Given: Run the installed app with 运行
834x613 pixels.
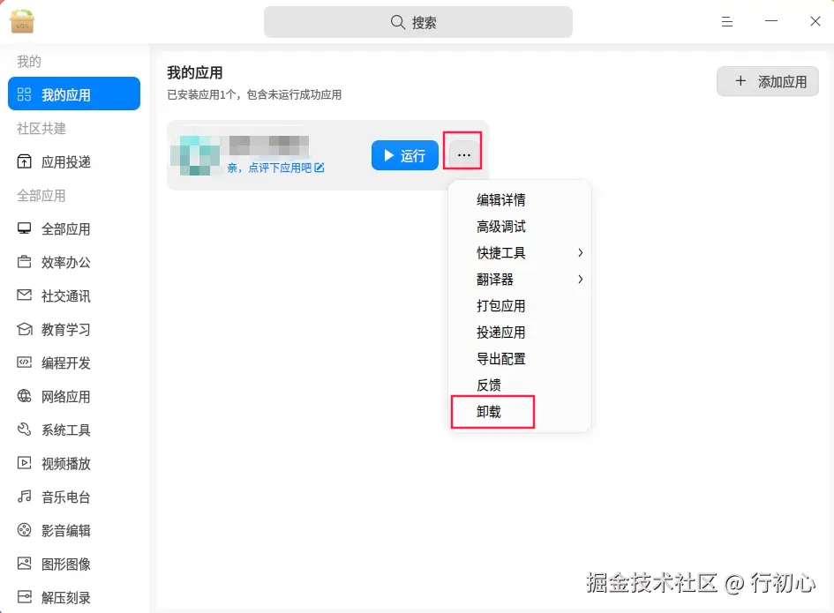Looking at the screenshot, I should [405, 155].
